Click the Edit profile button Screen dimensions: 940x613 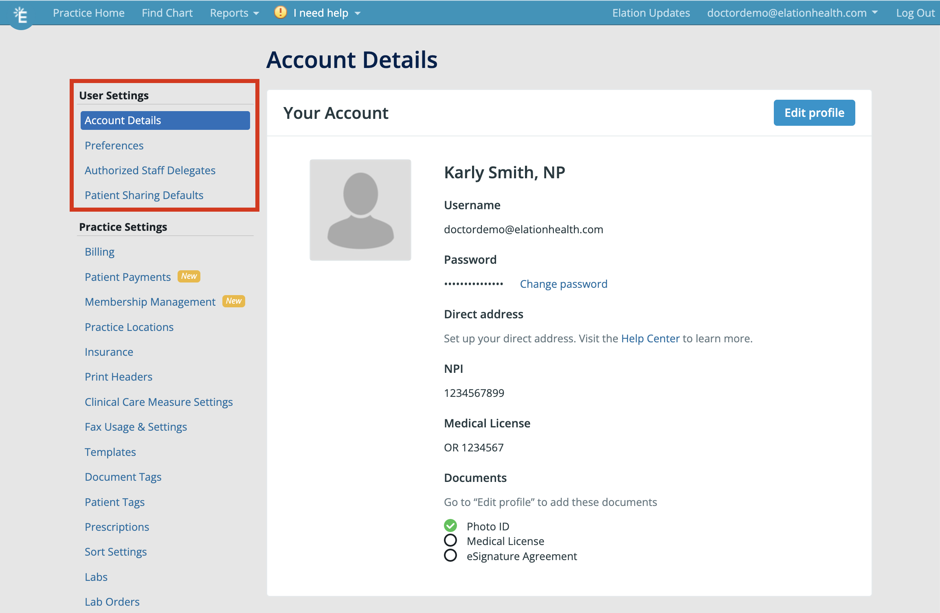814,113
